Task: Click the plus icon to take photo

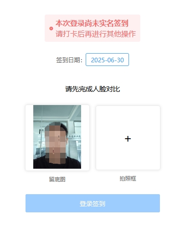Action: pos(128,139)
